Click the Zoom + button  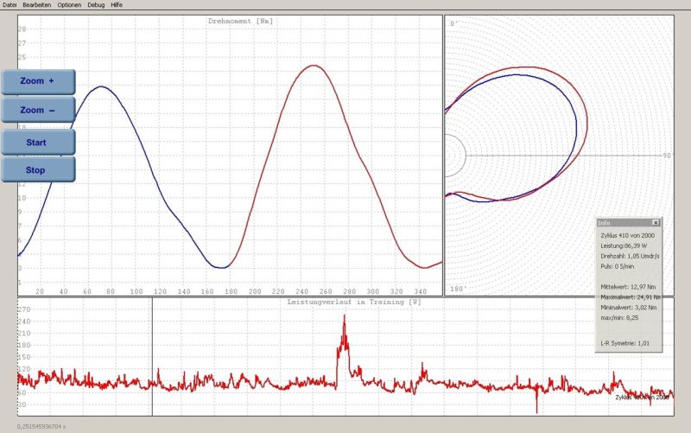[x=37, y=81]
